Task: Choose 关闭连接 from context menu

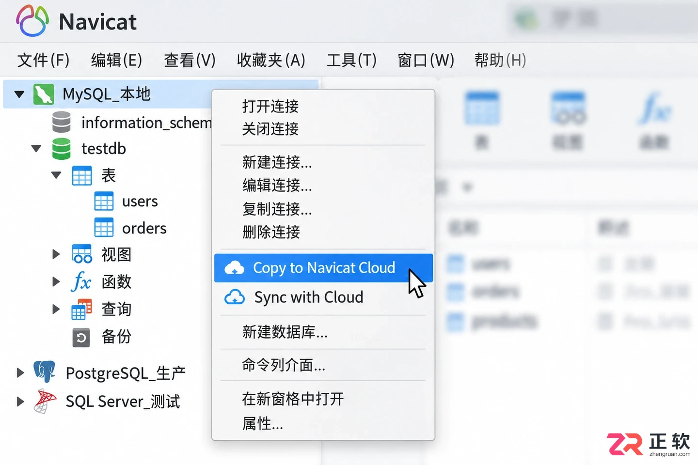Action: [270, 129]
